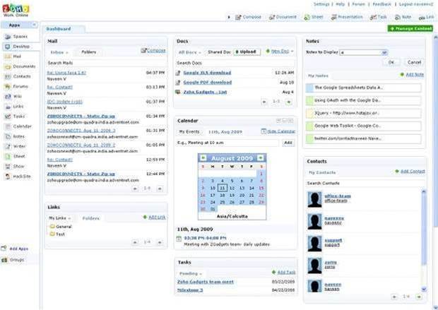Open Wiki app in sidebar

pyautogui.click(x=13, y=96)
